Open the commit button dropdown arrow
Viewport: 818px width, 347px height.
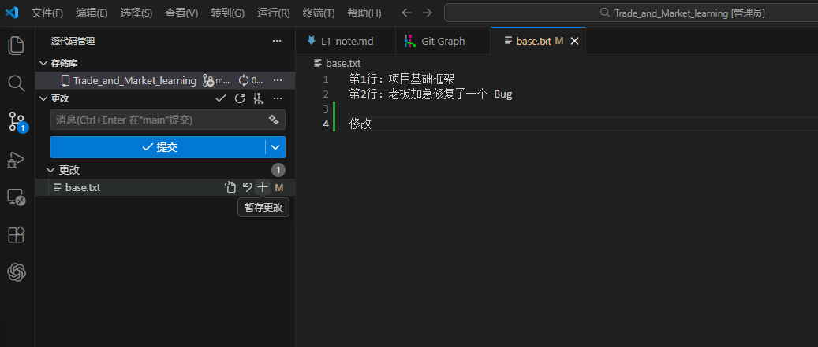[x=275, y=147]
